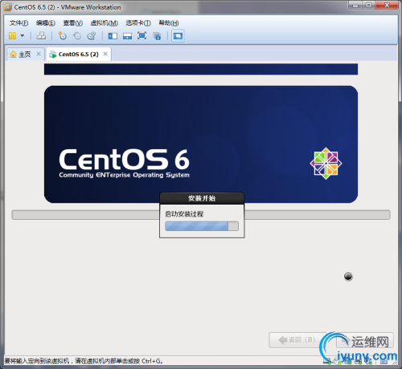The height and width of the screenshot is (369, 402).
Task: Open the 查看(V) menu
Action: click(73, 23)
